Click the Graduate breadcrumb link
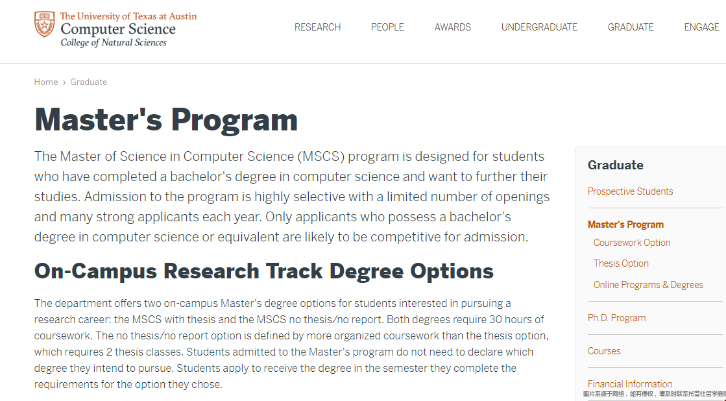This screenshot has width=726, height=401. click(89, 82)
